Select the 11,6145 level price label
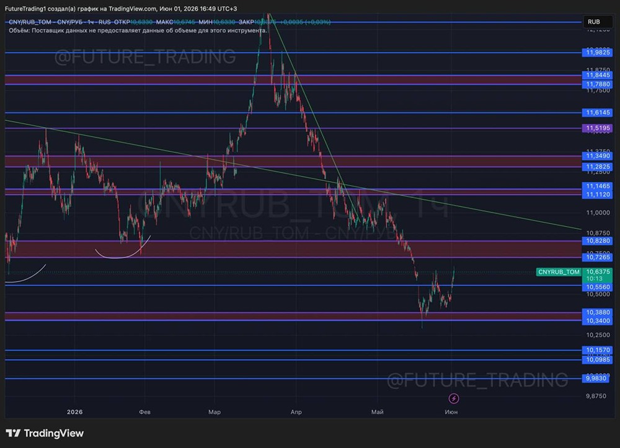This screenshot has height=448, width=620. (x=598, y=113)
